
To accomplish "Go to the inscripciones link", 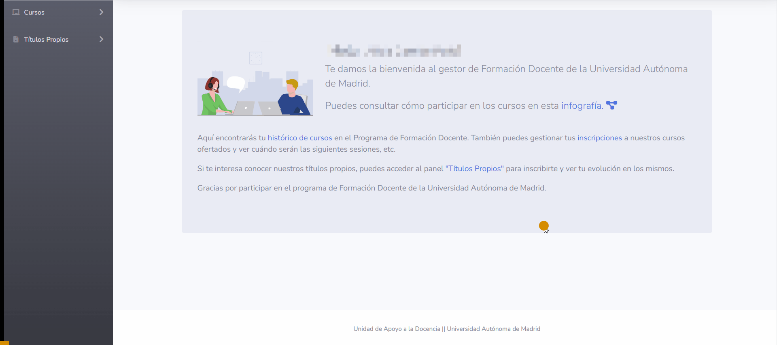I will [599, 138].
